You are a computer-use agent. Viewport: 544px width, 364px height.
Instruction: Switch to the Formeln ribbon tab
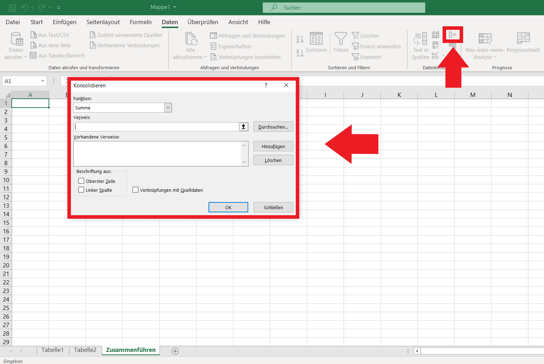[x=141, y=22]
